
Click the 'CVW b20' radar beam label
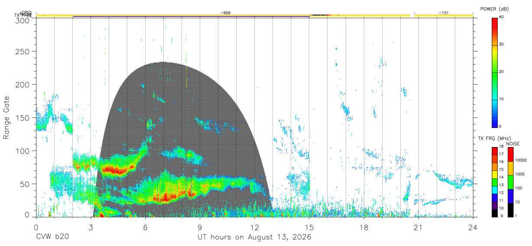[x=52, y=237]
